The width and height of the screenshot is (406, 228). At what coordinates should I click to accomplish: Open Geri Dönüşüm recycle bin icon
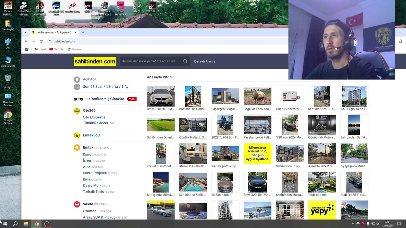pos(8,82)
